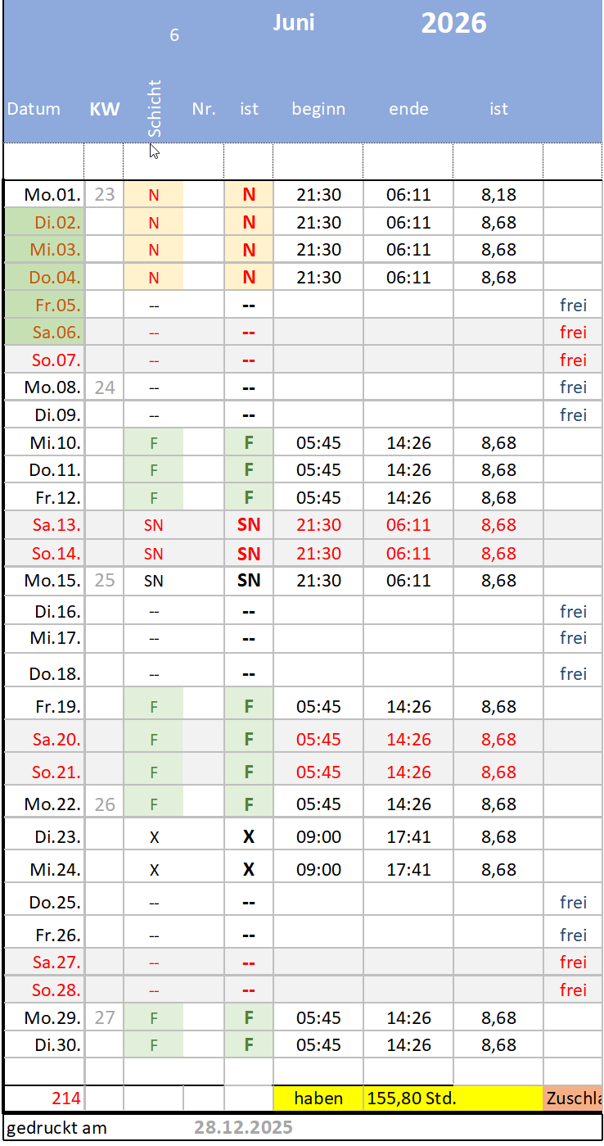Click the red 214 cell
This screenshot has height=1146, width=604.
65,1098
